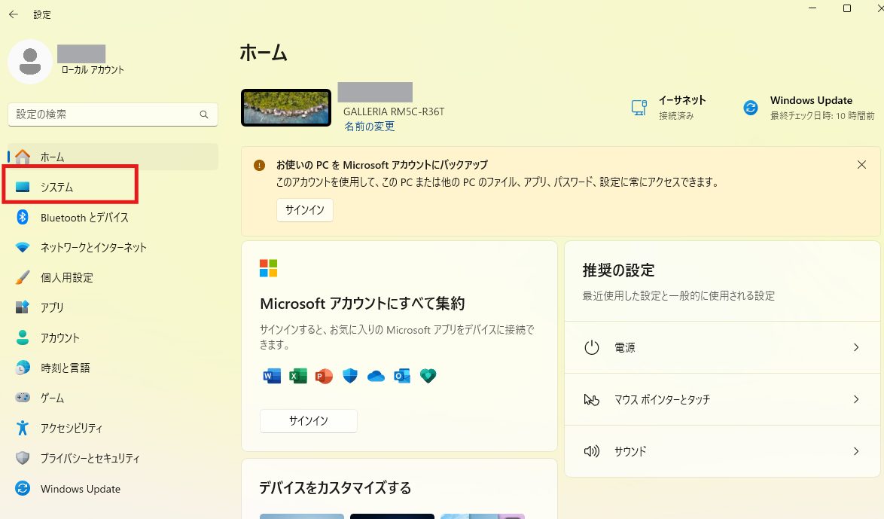Screen dimensions: 884x519
Task: Click the ホーム house icon in sidebar
Action: (23, 157)
